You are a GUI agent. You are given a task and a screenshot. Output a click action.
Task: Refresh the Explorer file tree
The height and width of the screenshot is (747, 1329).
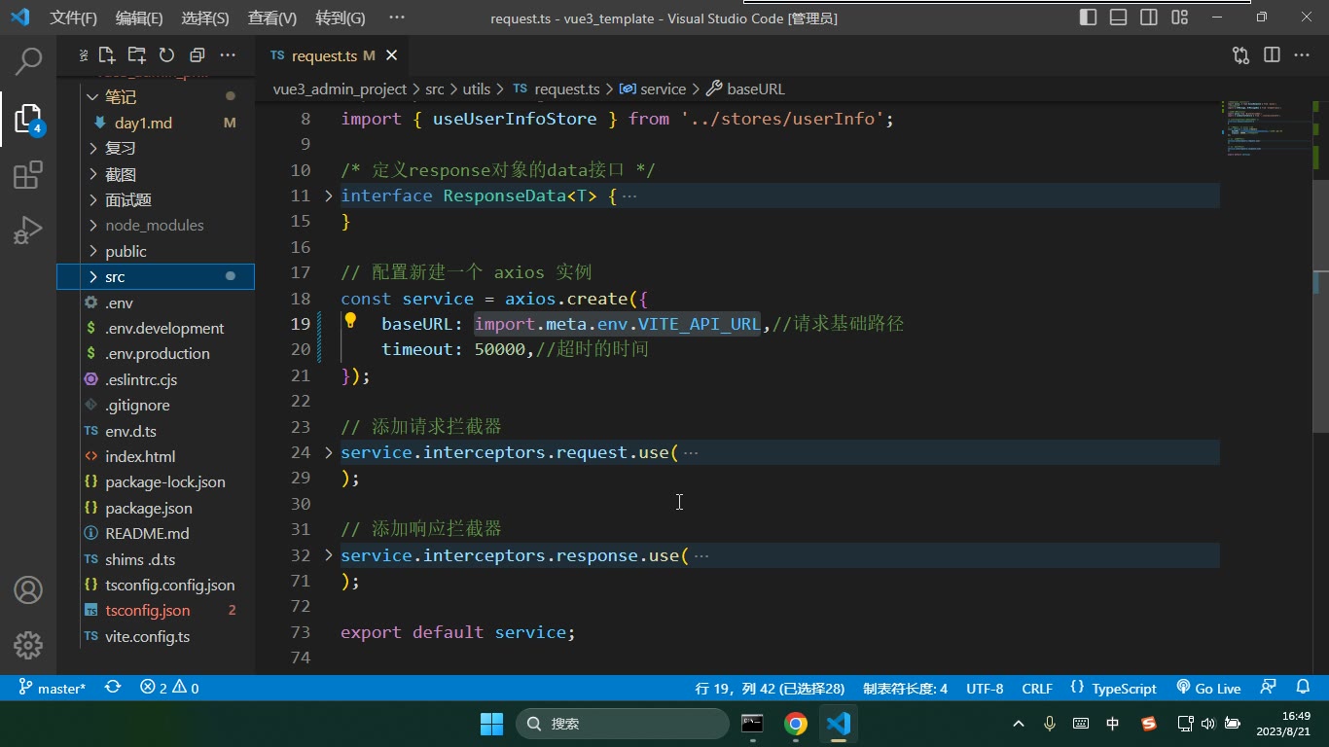pos(166,55)
